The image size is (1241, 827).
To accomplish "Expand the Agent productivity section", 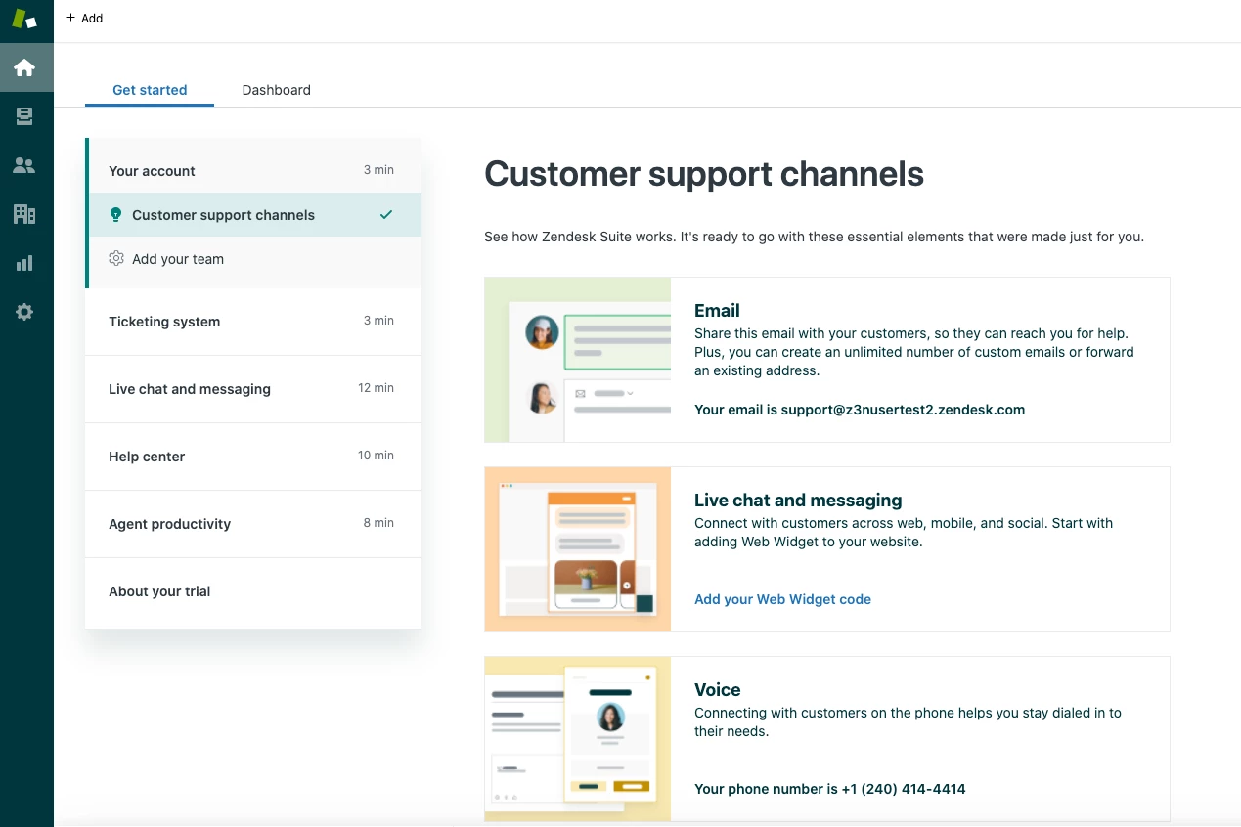I will point(253,524).
